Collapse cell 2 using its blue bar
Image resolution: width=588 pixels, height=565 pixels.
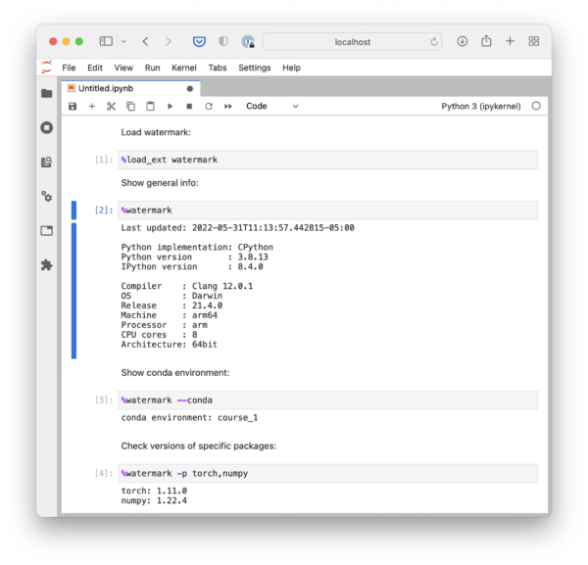[x=73, y=210]
